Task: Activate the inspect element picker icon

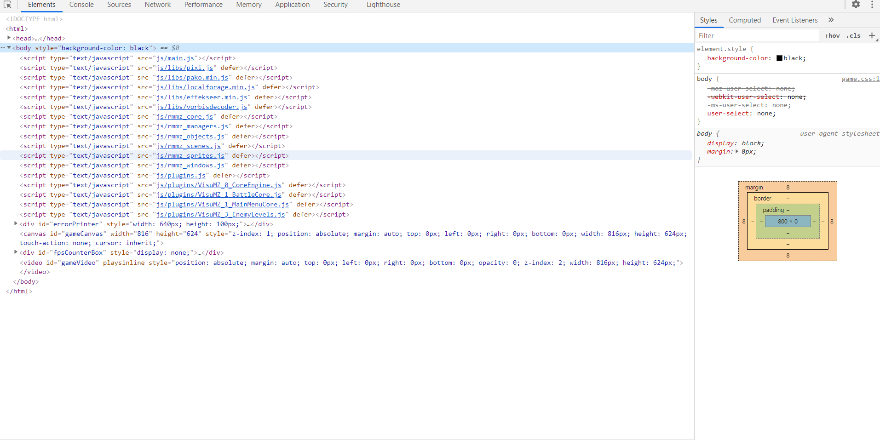Action: coord(7,5)
